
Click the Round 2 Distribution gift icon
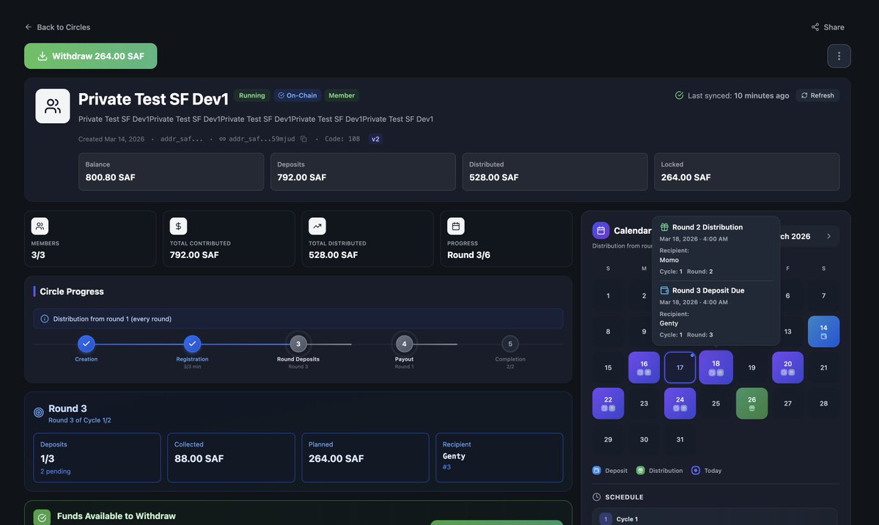664,227
